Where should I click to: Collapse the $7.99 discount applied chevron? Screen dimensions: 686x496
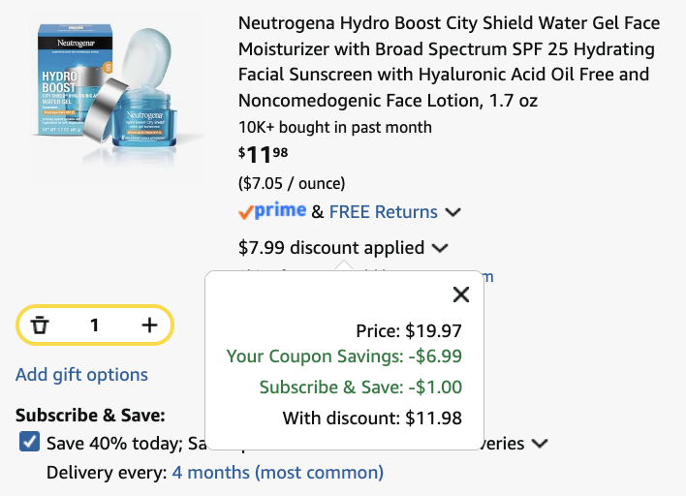coord(440,248)
